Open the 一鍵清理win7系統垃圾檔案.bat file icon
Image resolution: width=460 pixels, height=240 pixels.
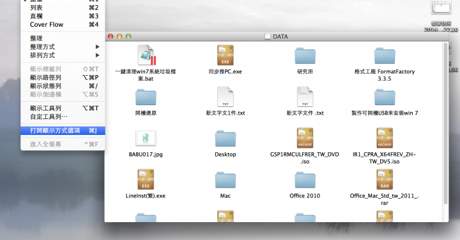pyautogui.click(x=146, y=55)
